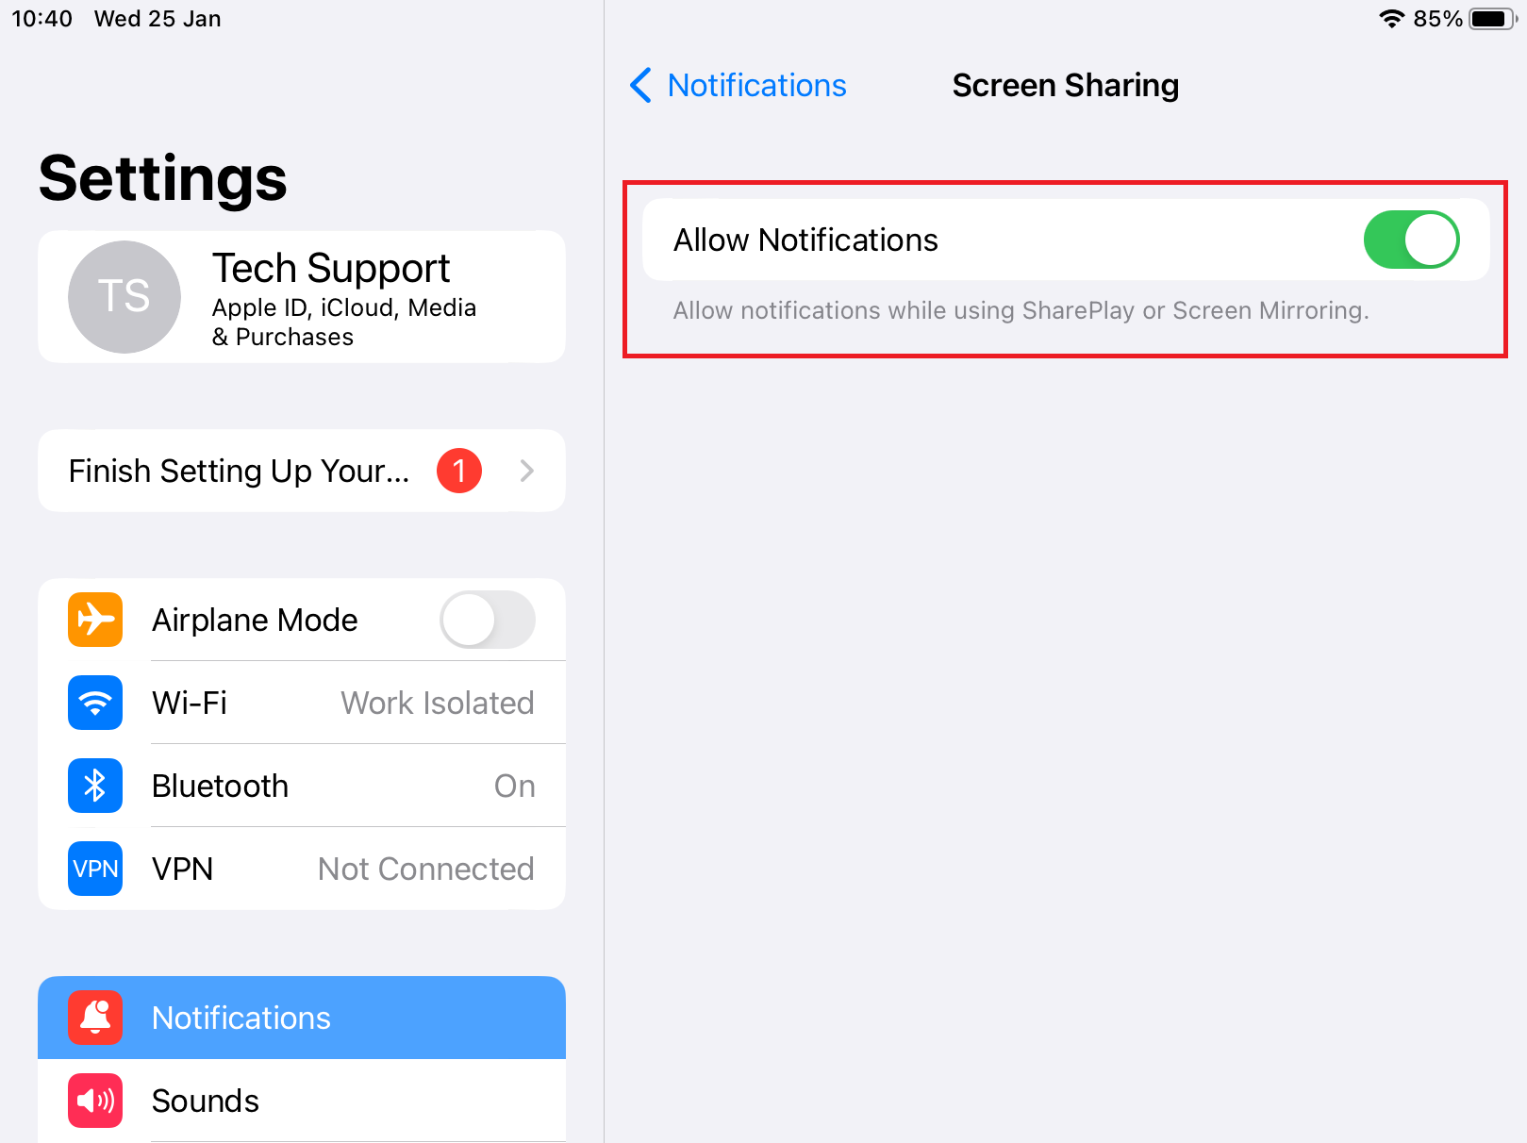This screenshot has height=1143, width=1527.
Task: Open Wi-Fi settings showing Work Isolated
Action: (302, 703)
